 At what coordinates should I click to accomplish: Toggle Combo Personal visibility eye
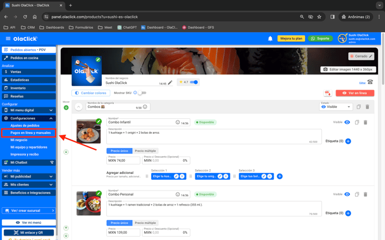(x=347, y=195)
